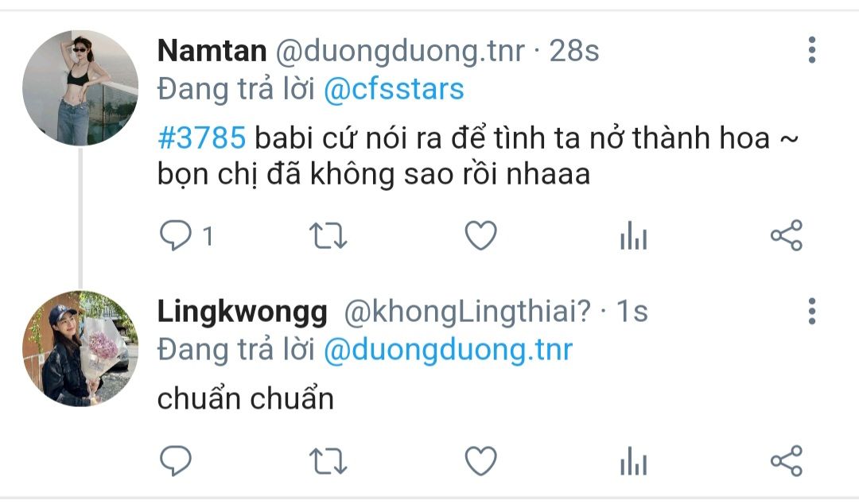The width and height of the screenshot is (859, 504).
Task: Open the Lingkwongg display name profile
Action: point(242,312)
